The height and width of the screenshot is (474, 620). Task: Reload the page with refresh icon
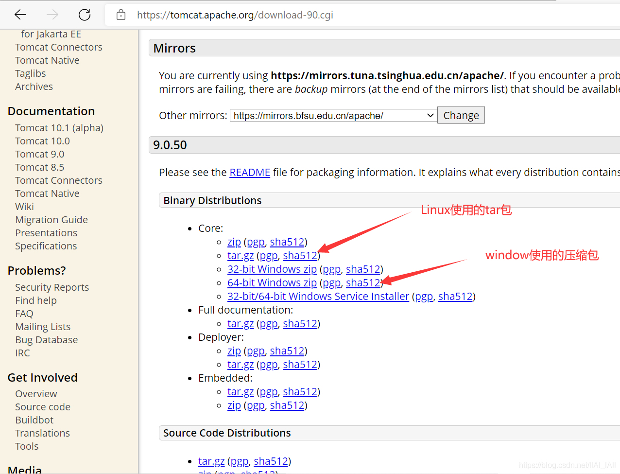pyautogui.click(x=85, y=15)
